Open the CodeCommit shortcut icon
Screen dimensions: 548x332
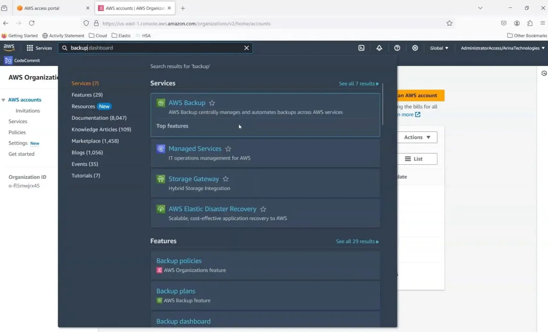click(x=8, y=60)
